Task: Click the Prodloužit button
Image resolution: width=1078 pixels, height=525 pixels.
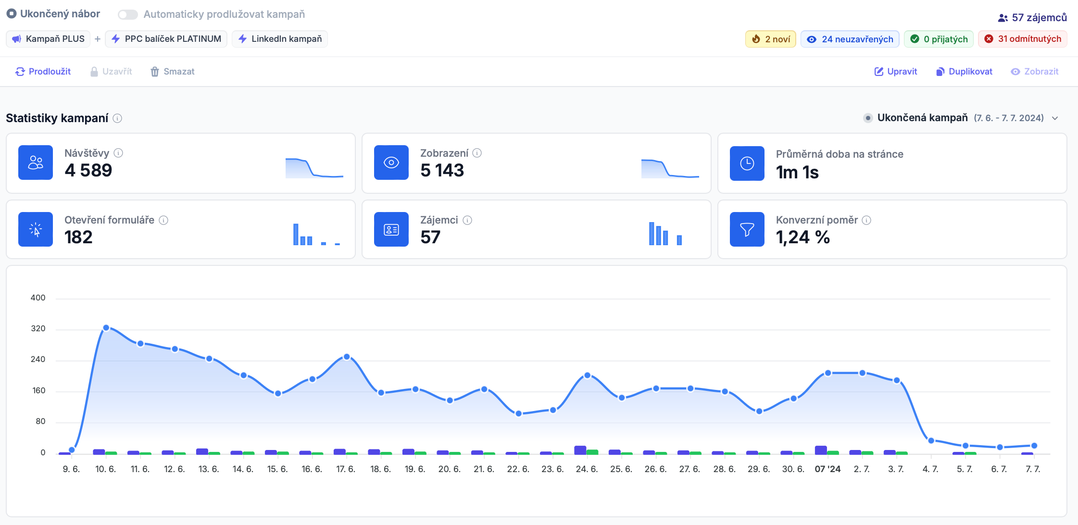Action: tap(43, 72)
